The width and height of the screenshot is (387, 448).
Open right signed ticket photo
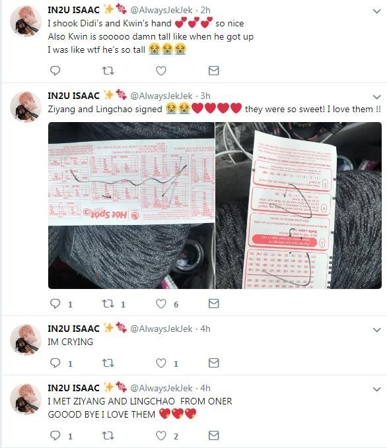(x=299, y=205)
